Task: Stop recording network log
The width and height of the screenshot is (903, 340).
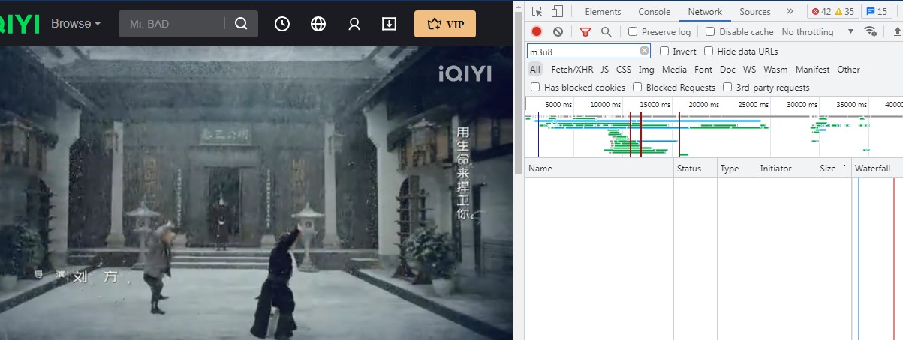Action: coord(537,31)
